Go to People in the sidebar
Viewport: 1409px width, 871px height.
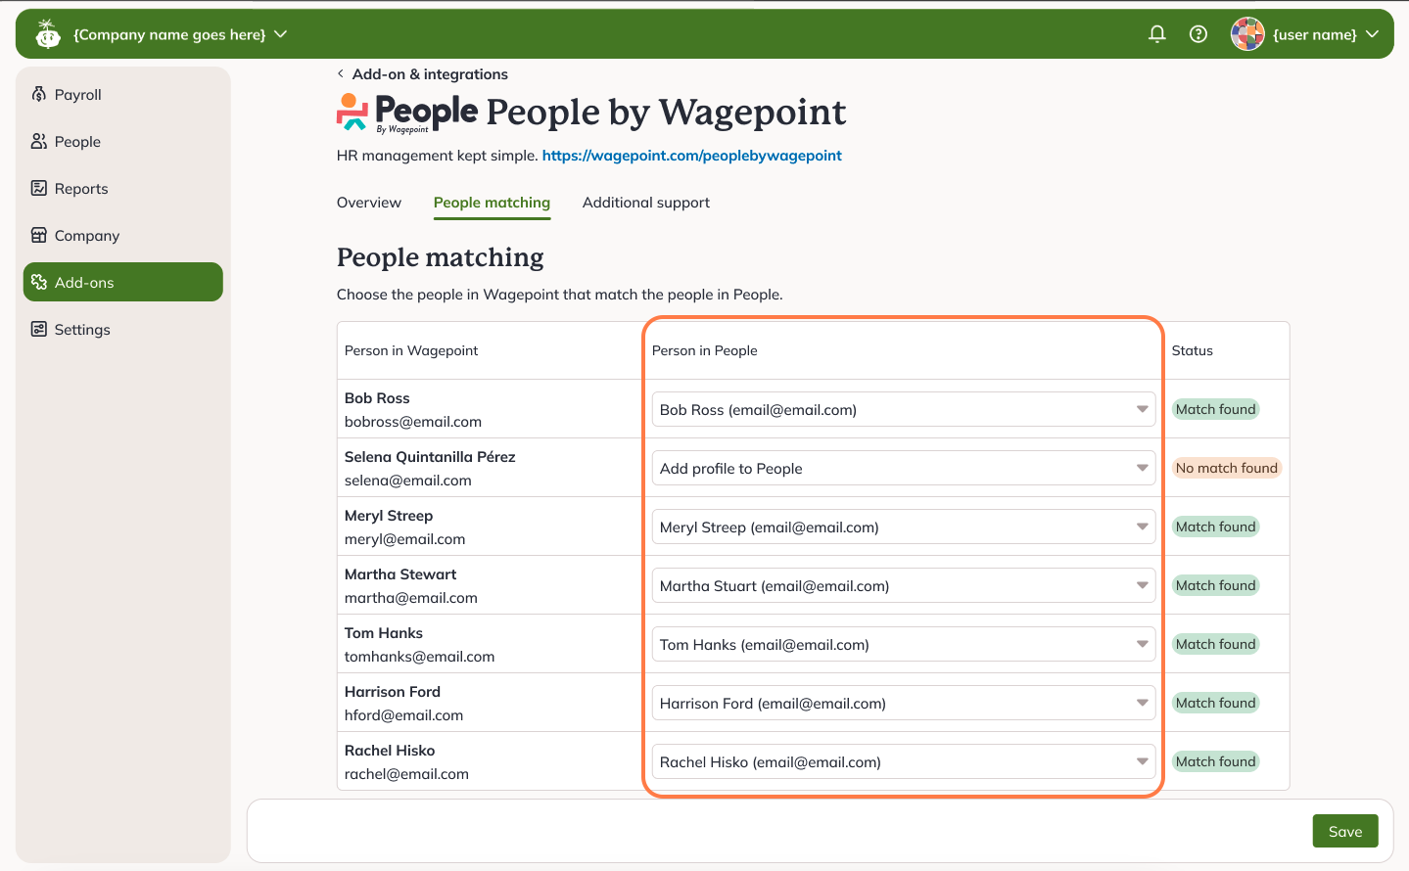coord(123,141)
